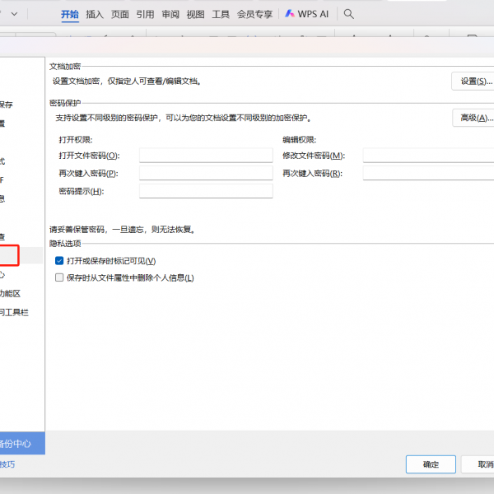Focus the 密码提示 input field

tap(206, 191)
